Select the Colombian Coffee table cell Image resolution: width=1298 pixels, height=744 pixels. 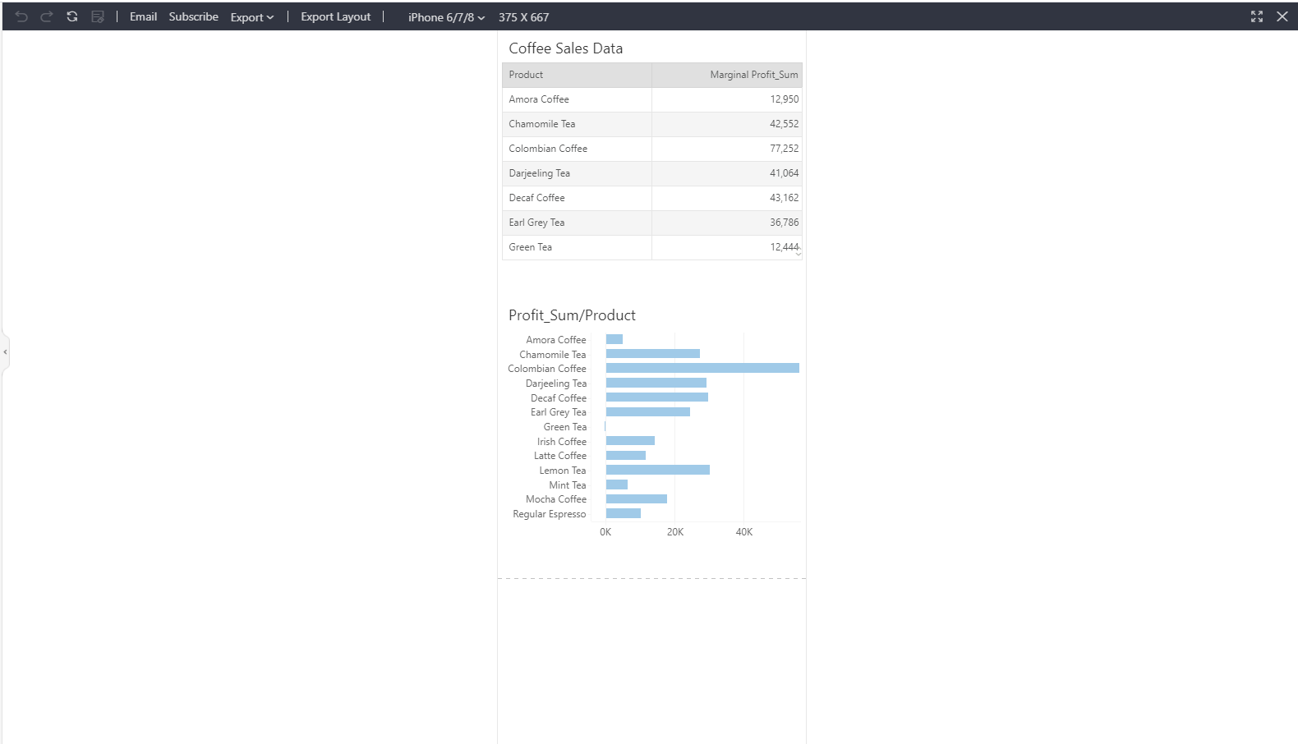click(577, 149)
